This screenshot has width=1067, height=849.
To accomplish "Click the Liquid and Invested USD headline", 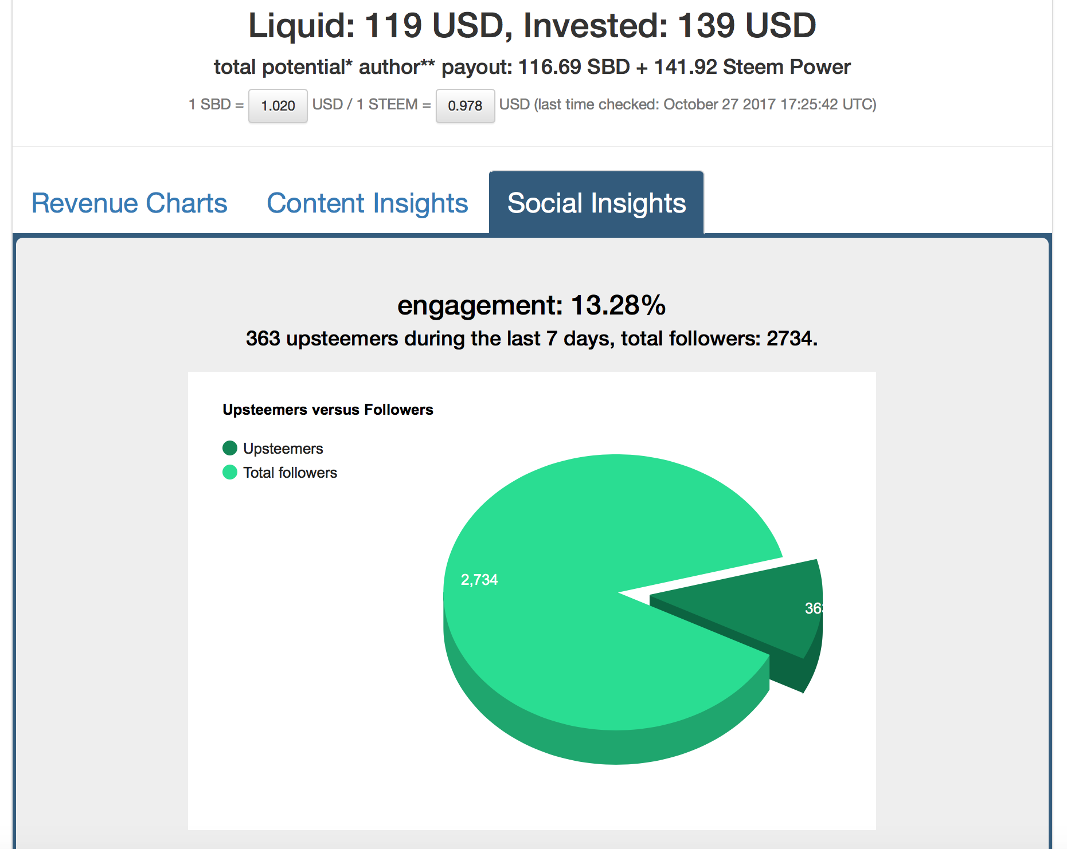I will pos(532,26).
